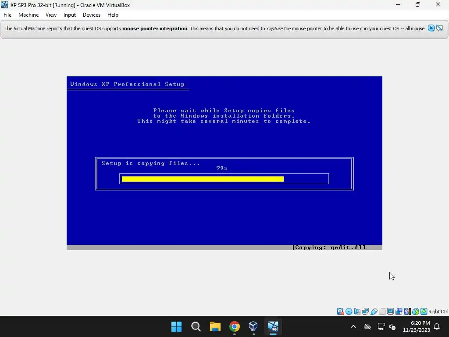Click the USB devices status icon
Screen dimensions: 449x337
pos(374,312)
